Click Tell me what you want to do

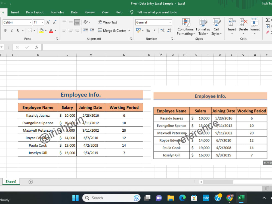click(x=157, y=12)
